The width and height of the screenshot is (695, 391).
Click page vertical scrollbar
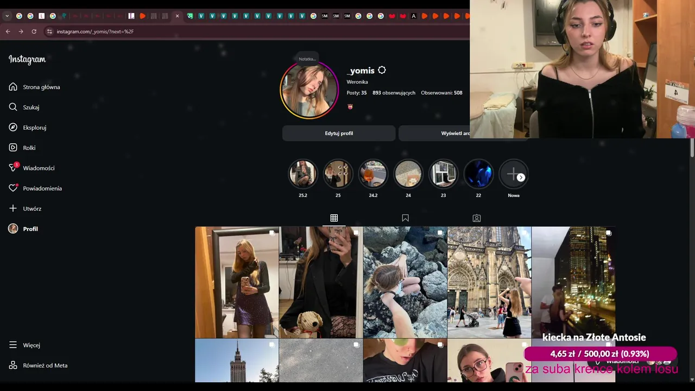click(x=692, y=147)
